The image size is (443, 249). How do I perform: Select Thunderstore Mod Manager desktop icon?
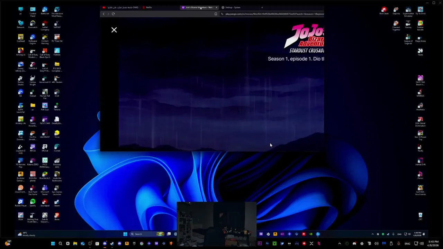point(57,12)
